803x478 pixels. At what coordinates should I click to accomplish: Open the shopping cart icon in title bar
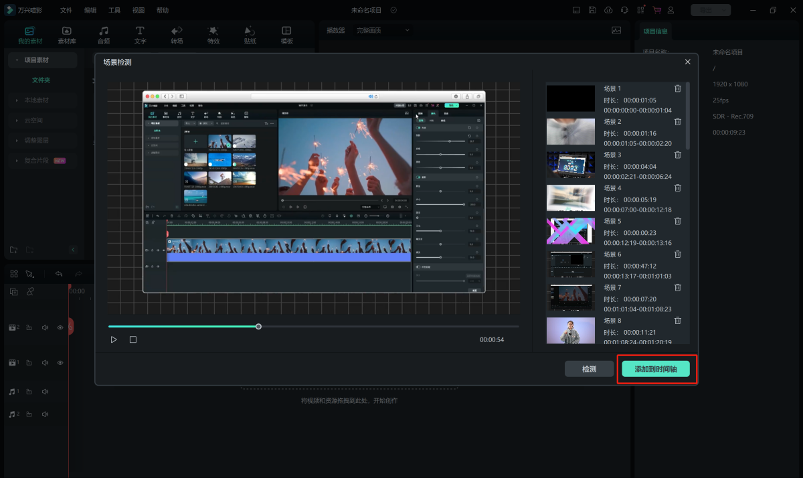point(656,10)
